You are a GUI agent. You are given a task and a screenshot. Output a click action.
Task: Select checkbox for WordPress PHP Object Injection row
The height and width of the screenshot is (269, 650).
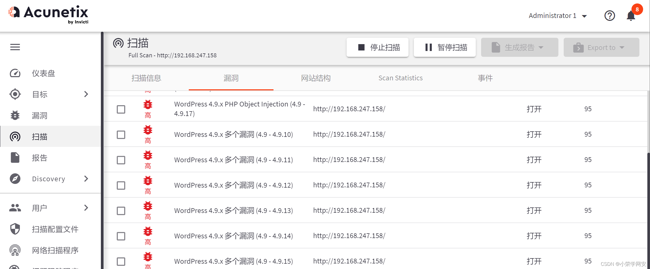pyautogui.click(x=121, y=109)
